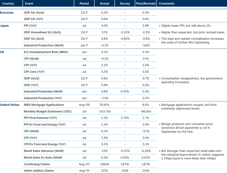Select the Period column header
Viewport: 227px width, 174px height.
coord(84,4)
